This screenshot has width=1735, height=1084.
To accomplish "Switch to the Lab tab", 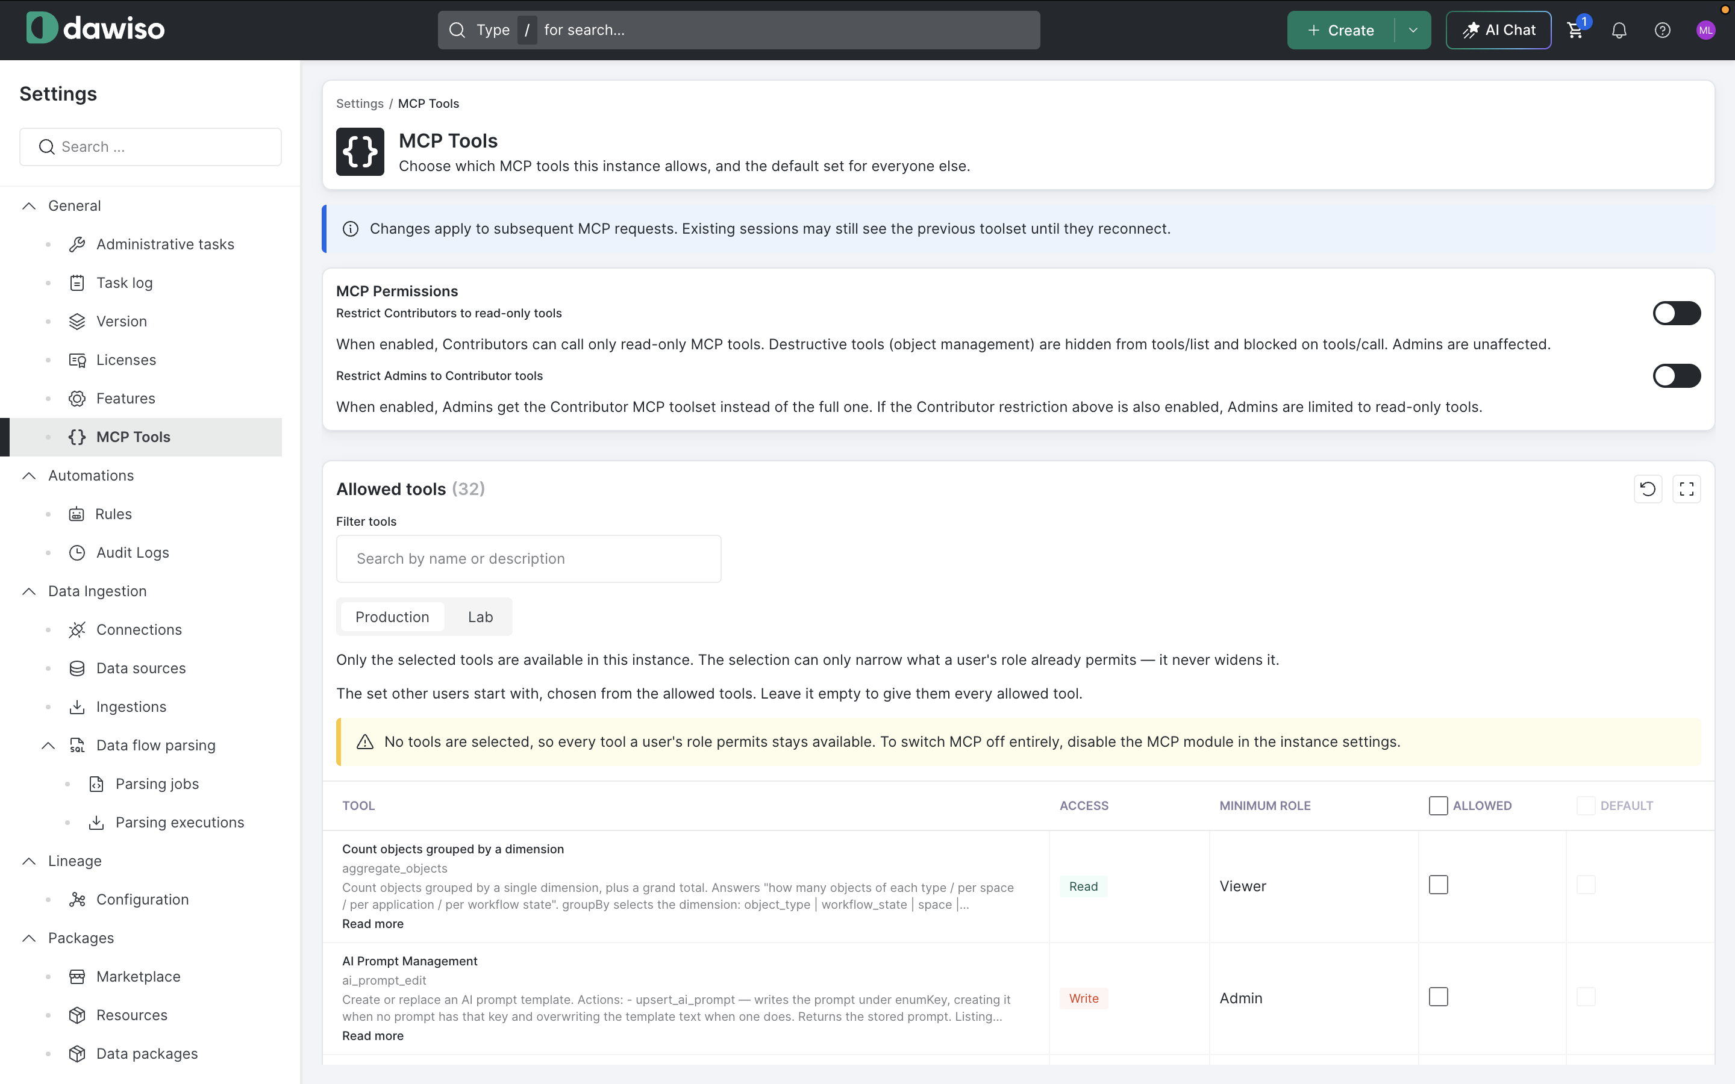I will pyautogui.click(x=480, y=617).
